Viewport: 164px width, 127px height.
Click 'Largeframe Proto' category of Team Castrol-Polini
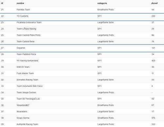coord(106,35)
